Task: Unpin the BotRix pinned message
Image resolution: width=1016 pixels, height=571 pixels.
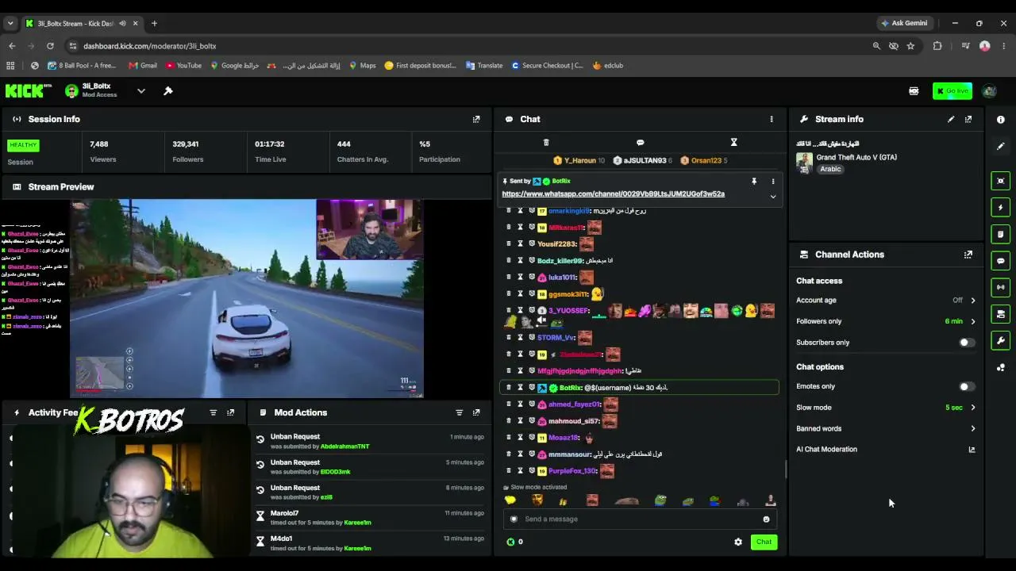Action: (x=754, y=182)
